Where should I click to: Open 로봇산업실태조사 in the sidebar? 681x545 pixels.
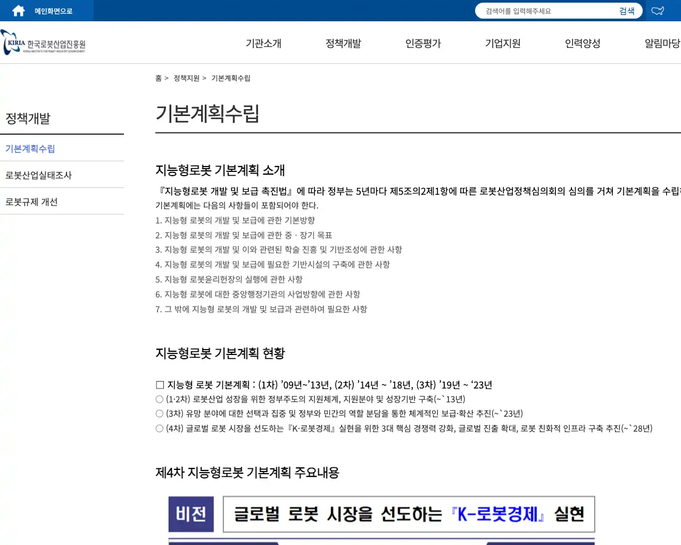(39, 175)
